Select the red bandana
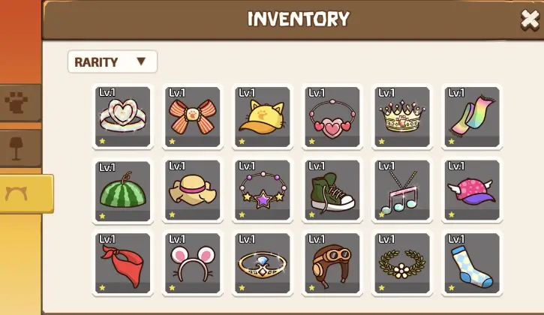 point(123,263)
